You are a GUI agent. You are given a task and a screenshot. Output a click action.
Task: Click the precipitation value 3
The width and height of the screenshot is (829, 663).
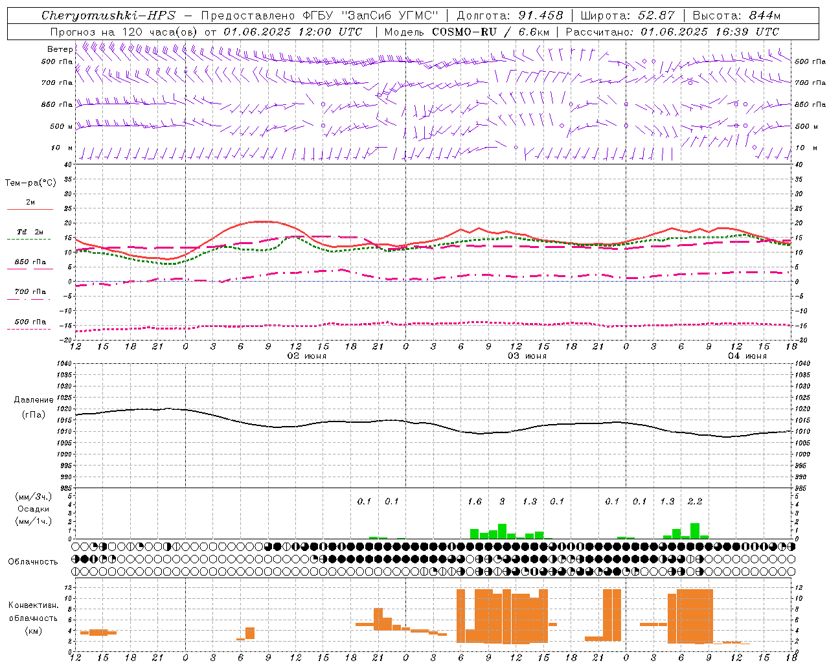click(x=502, y=501)
